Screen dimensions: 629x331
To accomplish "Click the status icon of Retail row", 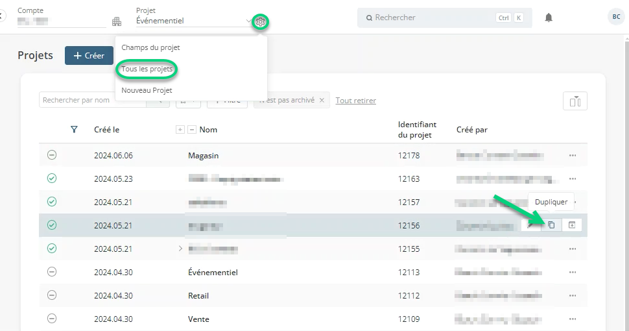I will click(52, 295).
